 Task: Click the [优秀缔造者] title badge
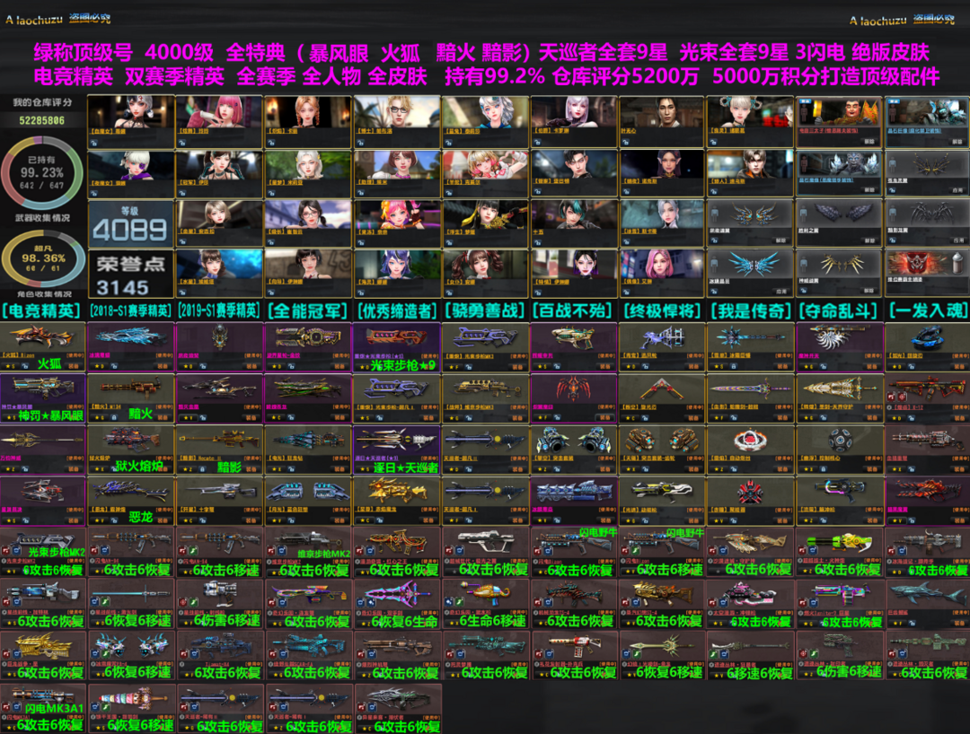click(397, 310)
